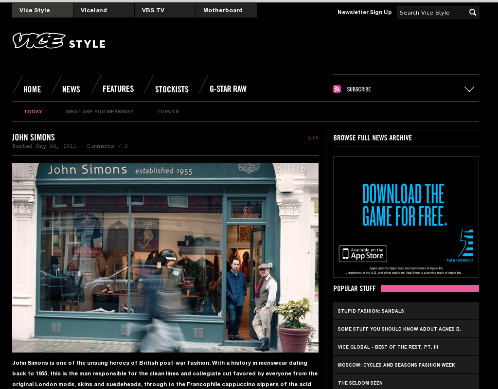Open Vice Global Best of the Rest item
The image size is (498, 389).
pyautogui.click(x=406, y=347)
